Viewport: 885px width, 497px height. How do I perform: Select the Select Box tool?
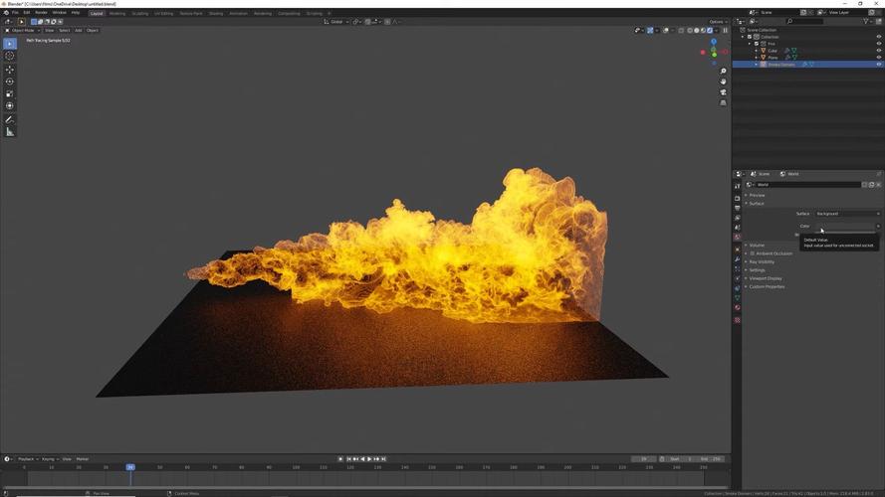pos(10,44)
